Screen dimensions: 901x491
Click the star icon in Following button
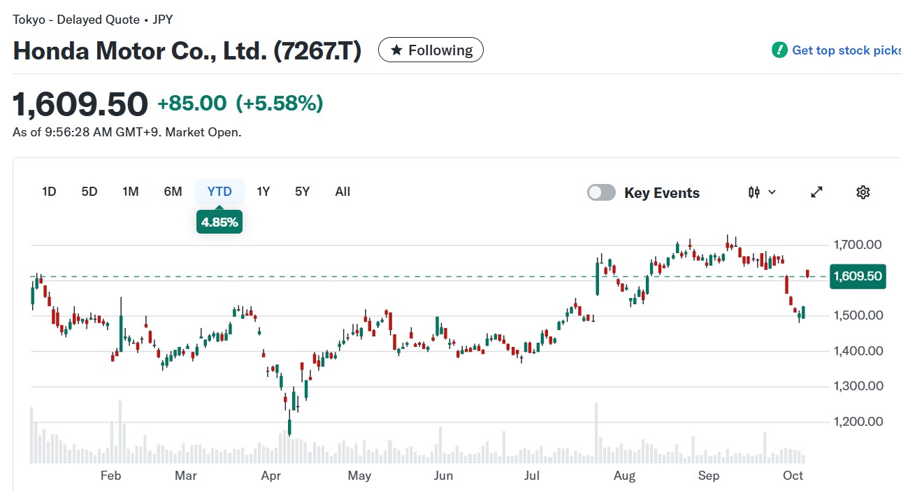[x=396, y=50]
